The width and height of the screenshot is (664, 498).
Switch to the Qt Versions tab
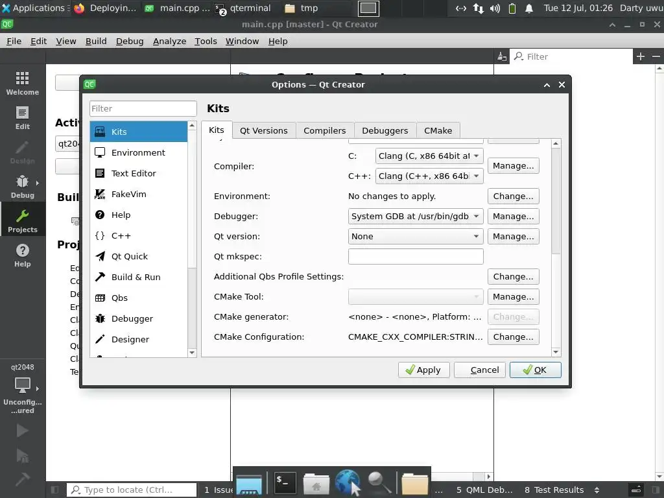[x=264, y=130]
